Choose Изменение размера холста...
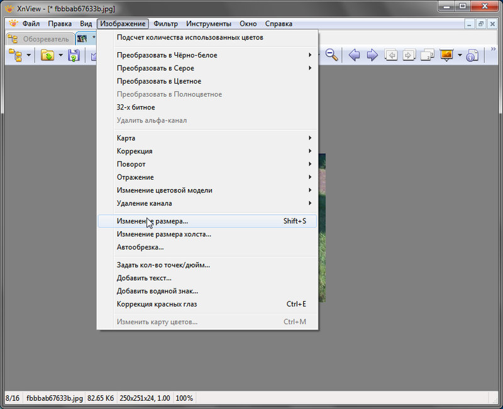Image resolution: width=503 pixels, height=409 pixels. tap(207, 234)
